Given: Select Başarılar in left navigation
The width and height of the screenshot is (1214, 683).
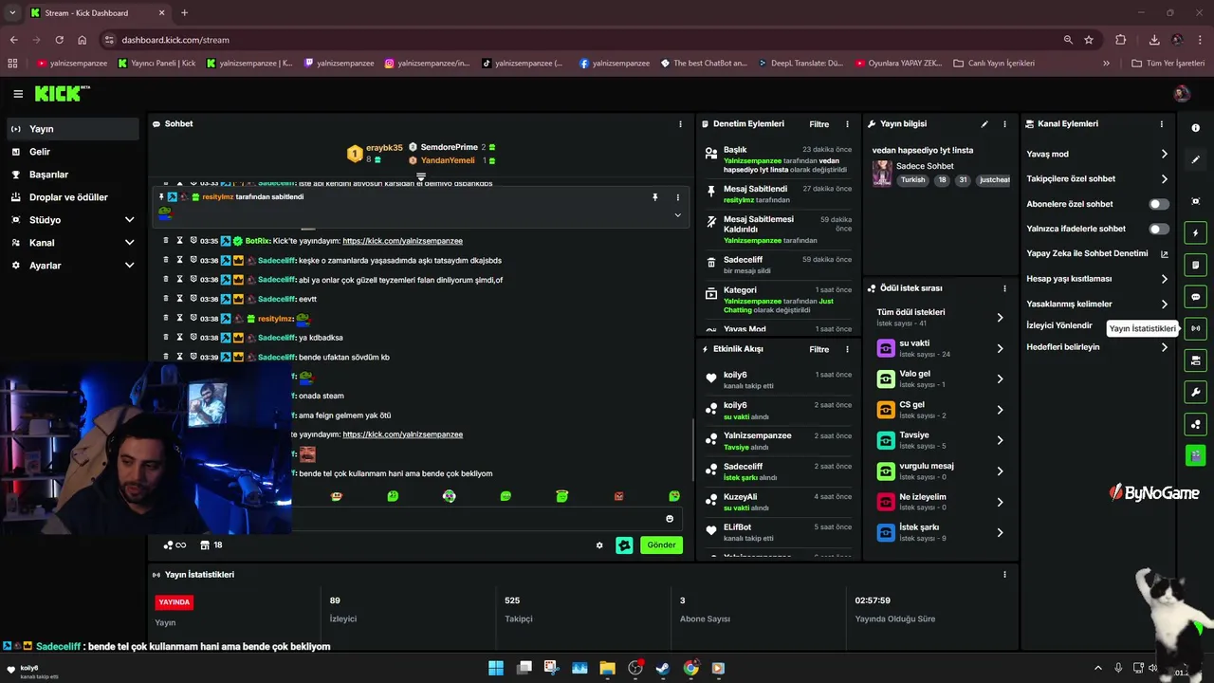Looking at the screenshot, I should pos(72,175).
